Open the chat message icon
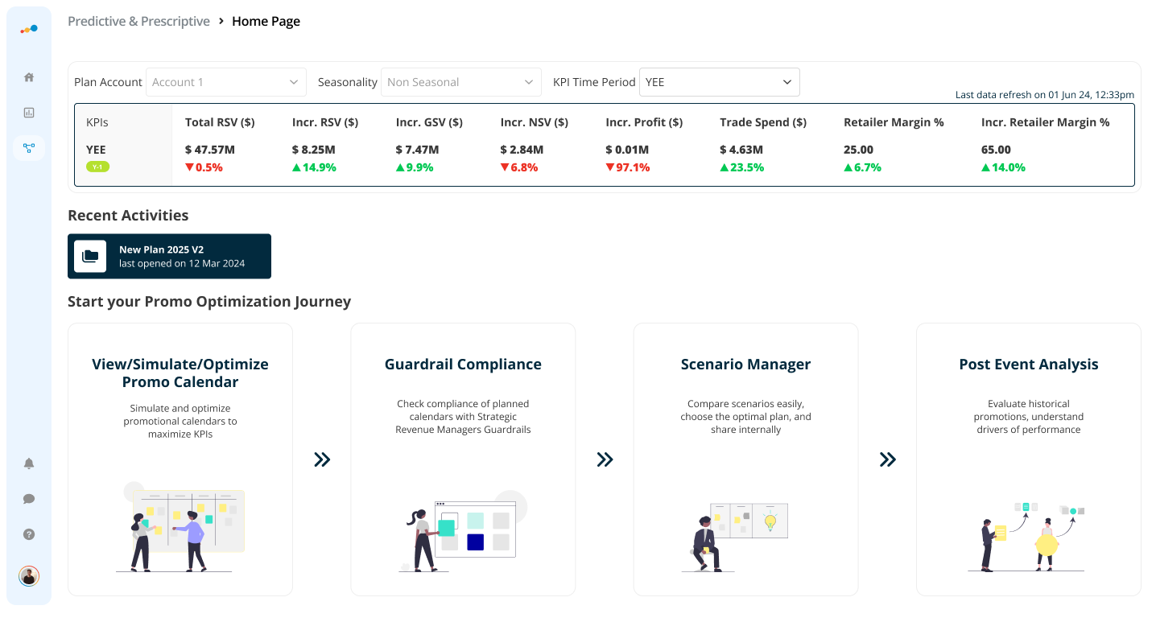Screen dimensions: 1156x618 29,499
